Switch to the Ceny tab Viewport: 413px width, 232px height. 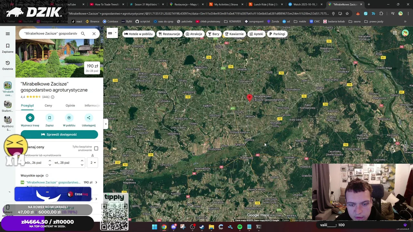[x=48, y=105]
